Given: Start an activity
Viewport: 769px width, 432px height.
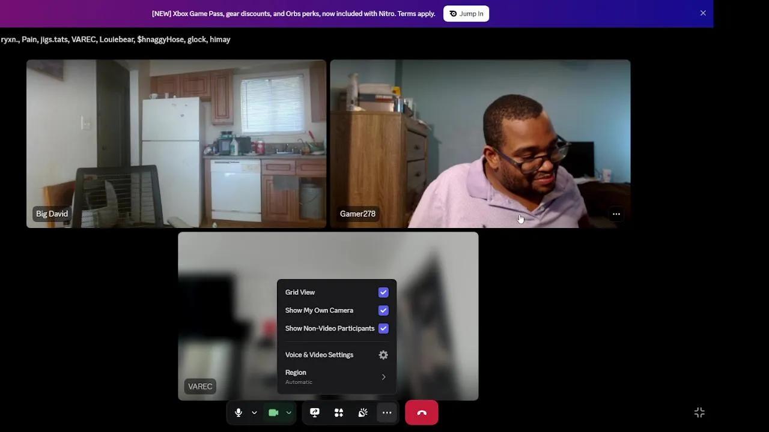Looking at the screenshot, I should pyautogui.click(x=339, y=413).
